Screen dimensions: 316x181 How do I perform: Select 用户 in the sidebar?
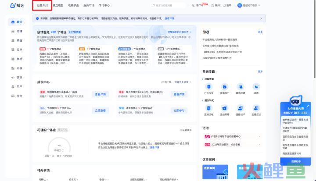coord(17,87)
